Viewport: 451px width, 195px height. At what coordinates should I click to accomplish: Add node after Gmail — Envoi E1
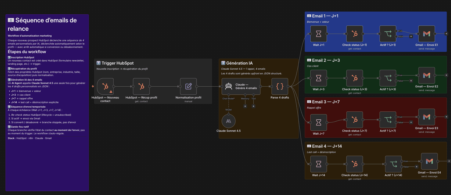point(446,34)
